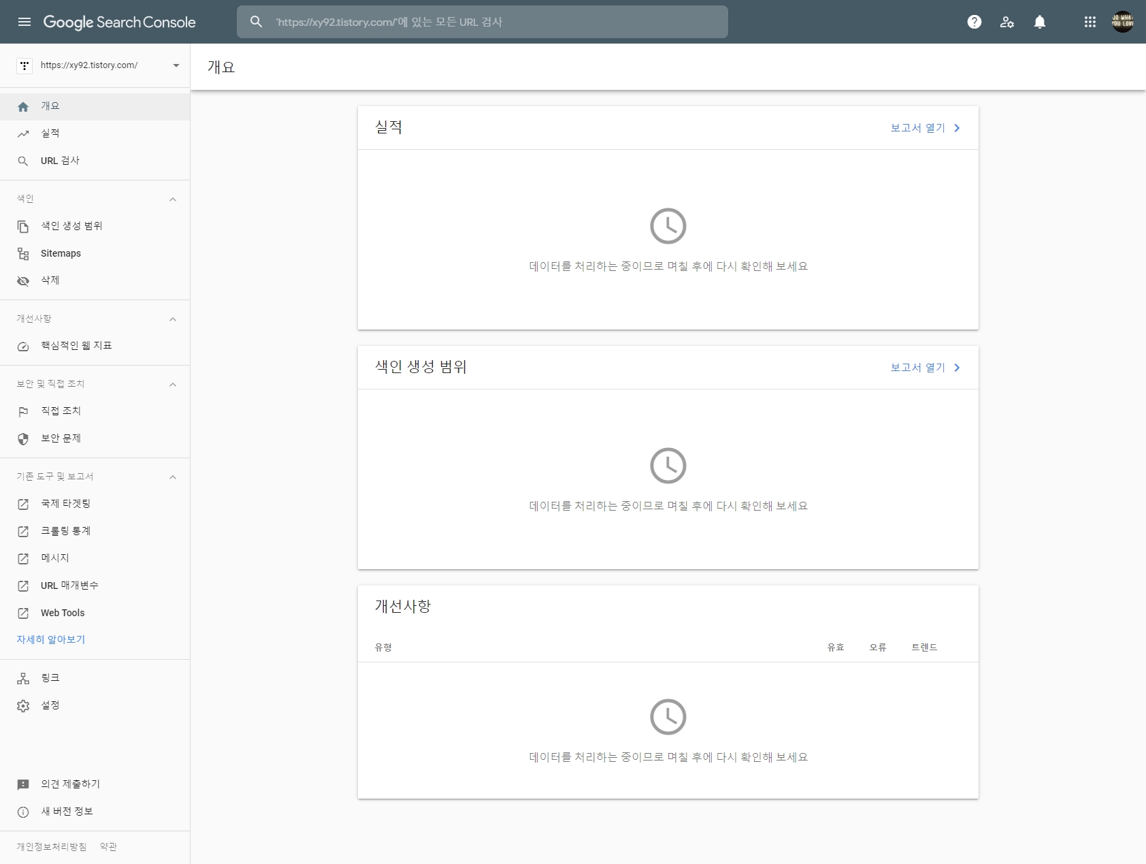Click Google Search Console logo
Screen dimensions: 1146x864
[119, 22]
